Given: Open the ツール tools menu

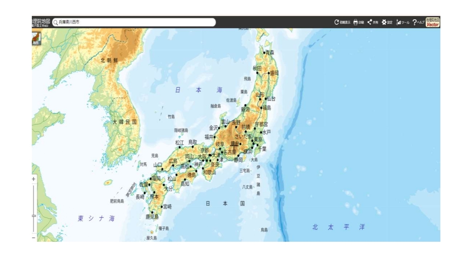Looking at the screenshot, I should 403,22.
